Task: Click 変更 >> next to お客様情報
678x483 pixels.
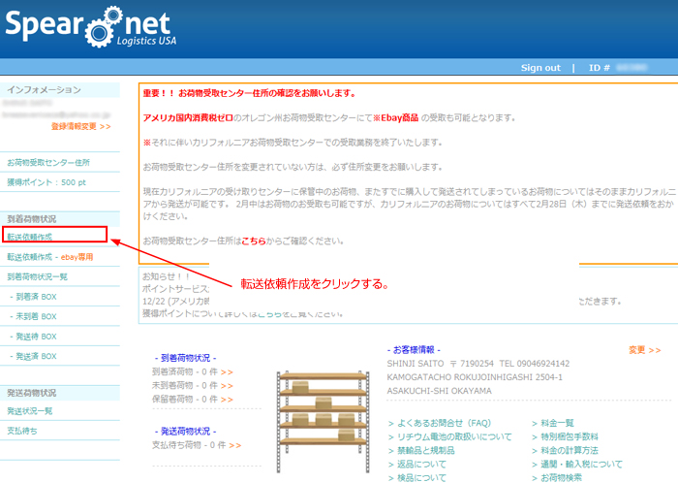Action: click(644, 349)
